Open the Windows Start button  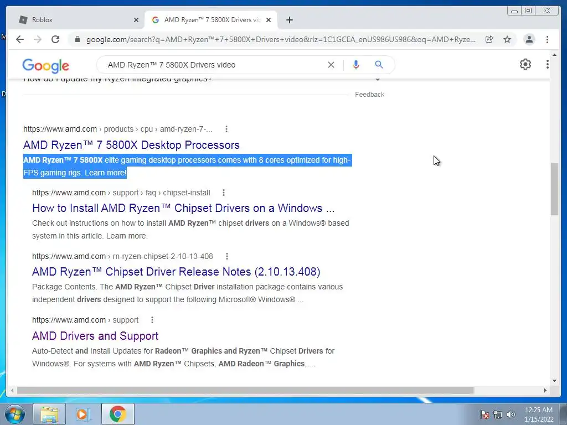(x=14, y=414)
